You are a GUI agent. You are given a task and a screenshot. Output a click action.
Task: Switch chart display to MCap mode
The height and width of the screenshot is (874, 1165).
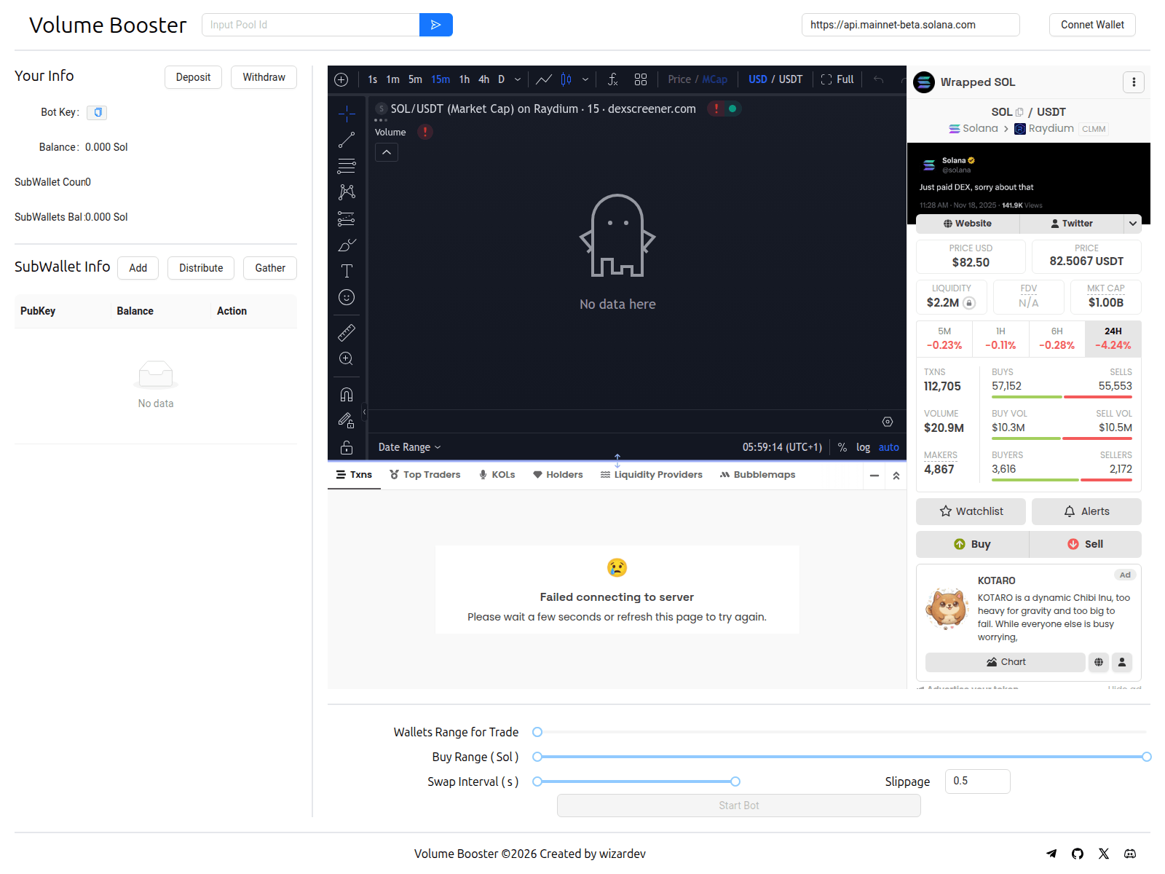tap(715, 79)
